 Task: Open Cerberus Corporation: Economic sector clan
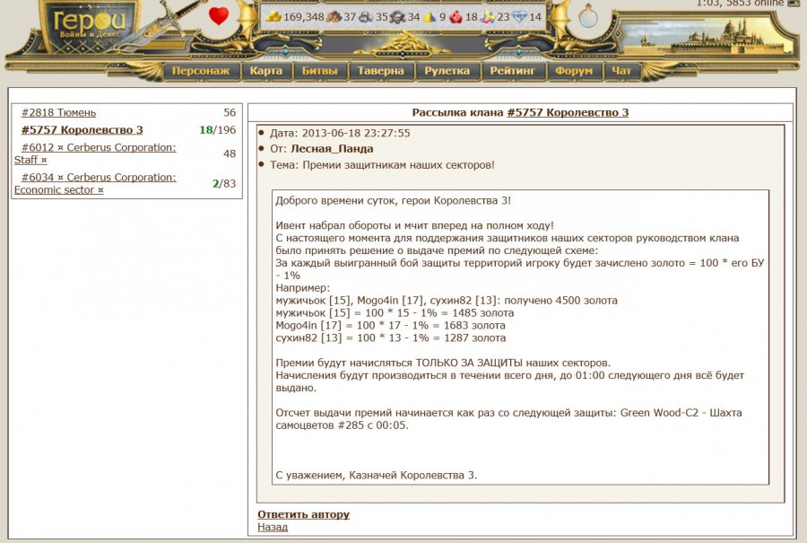pyautogui.click(x=98, y=178)
